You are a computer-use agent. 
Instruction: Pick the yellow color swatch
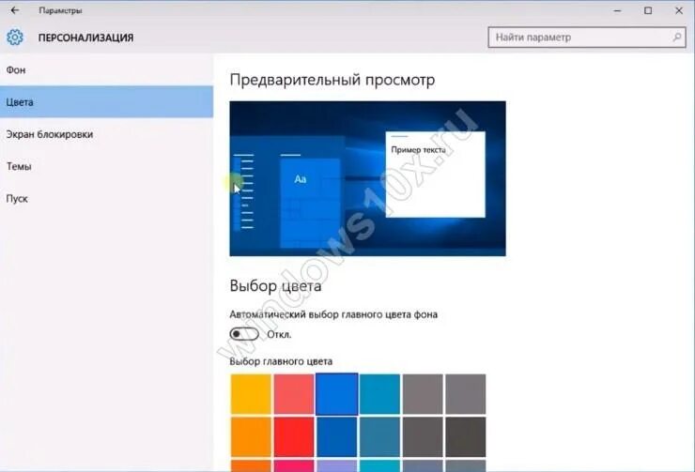(251, 394)
